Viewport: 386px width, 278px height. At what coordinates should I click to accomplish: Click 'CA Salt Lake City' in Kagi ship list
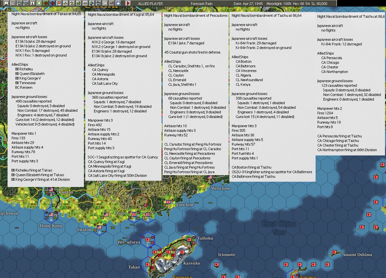(x=105, y=83)
